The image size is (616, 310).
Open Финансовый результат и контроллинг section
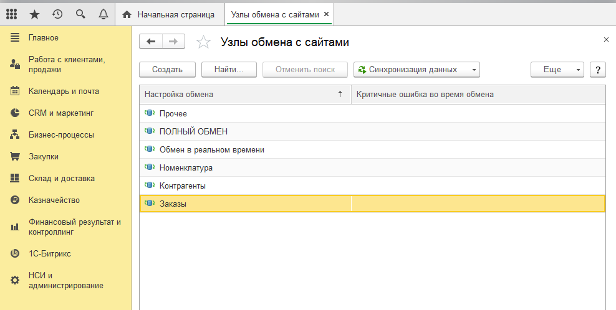pos(75,227)
